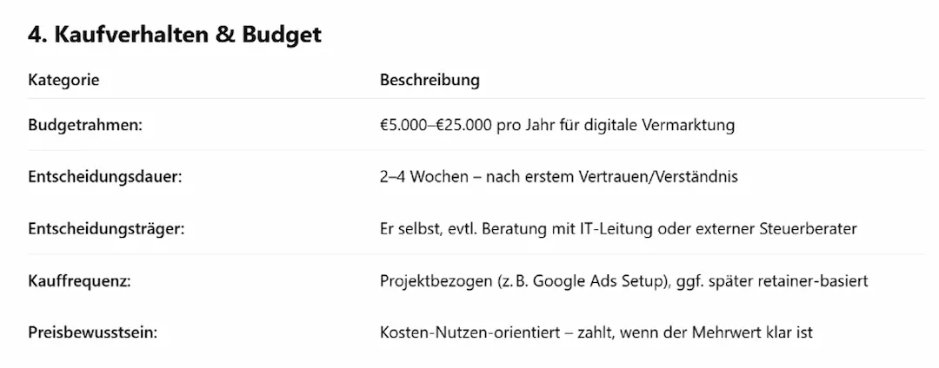
Task: Click the '€5.000–€25.000' budget amount text
Action: tap(436, 125)
